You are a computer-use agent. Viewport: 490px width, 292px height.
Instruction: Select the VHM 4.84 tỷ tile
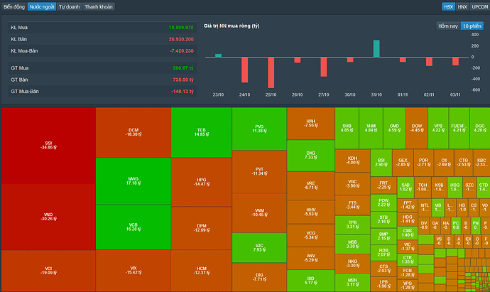pyautogui.click(x=371, y=128)
